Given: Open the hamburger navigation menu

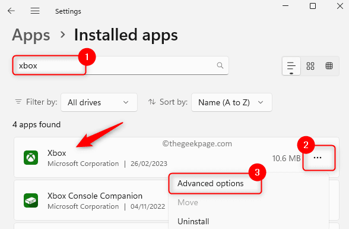Looking at the screenshot, I should 35,11.
